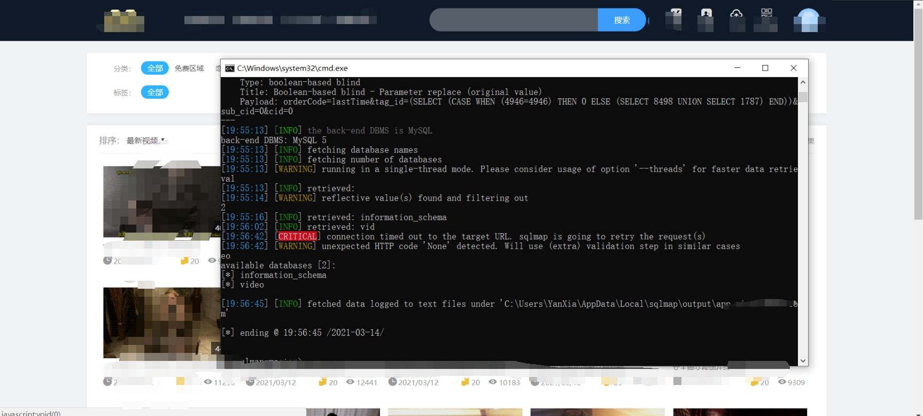The height and width of the screenshot is (416, 923).
Task: Expand the 最新视频 sort dropdown
Action: (x=145, y=141)
